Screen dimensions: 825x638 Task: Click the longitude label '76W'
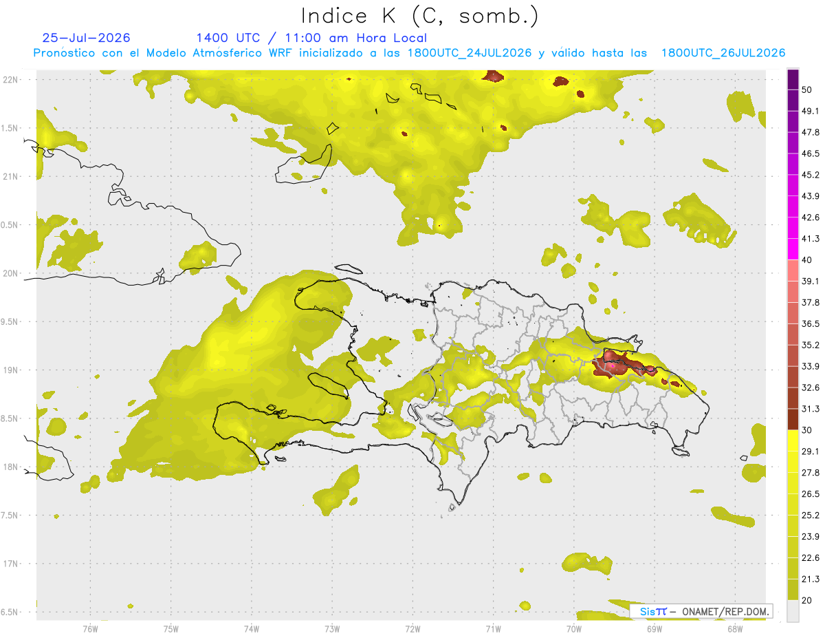pyautogui.click(x=90, y=628)
